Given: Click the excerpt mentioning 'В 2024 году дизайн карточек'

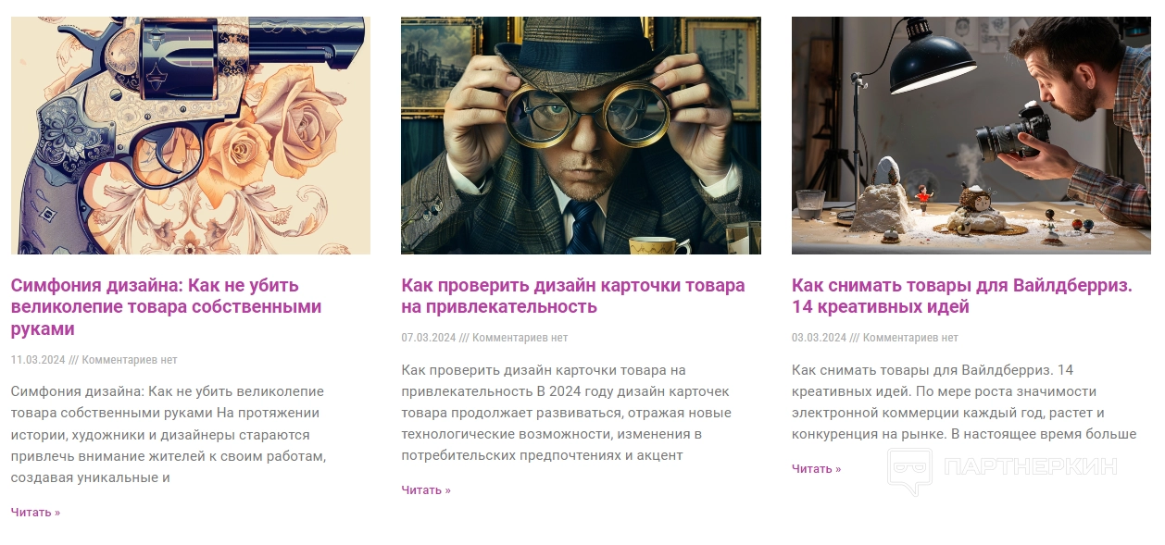Looking at the screenshot, I should (566, 413).
